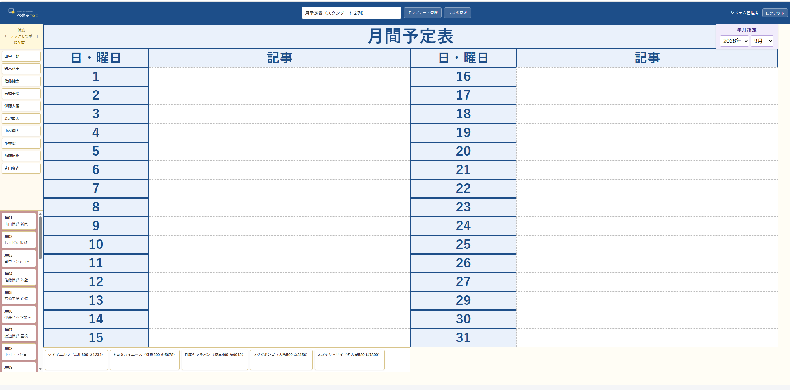The width and height of the screenshot is (790, 390).
Task: Click the ログアウト button
Action: tap(775, 13)
